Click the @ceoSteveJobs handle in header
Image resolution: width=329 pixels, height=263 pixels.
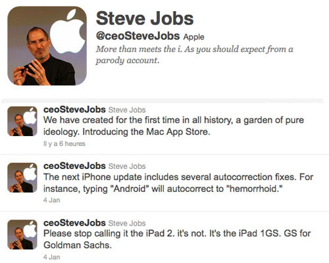pos(138,36)
